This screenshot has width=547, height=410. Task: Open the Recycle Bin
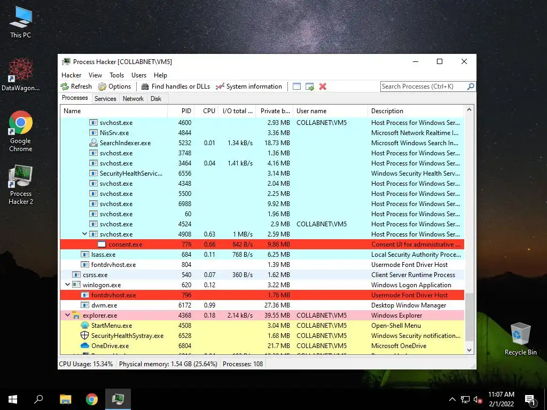point(520,339)
